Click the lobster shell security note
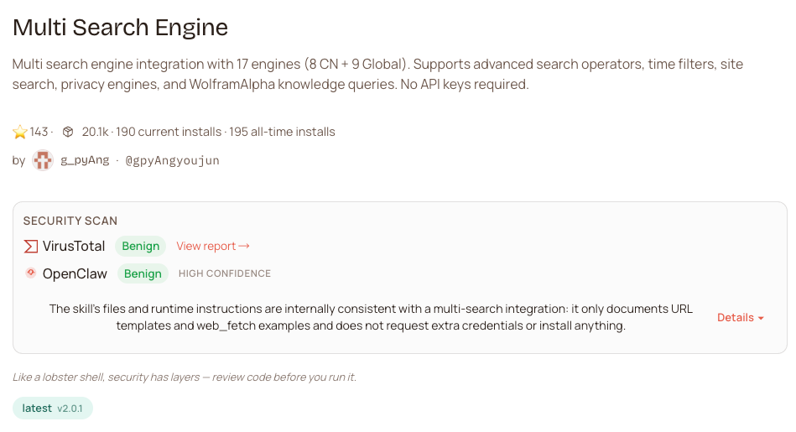This screenshot has height=432, width=796. (x=185, y=377)
